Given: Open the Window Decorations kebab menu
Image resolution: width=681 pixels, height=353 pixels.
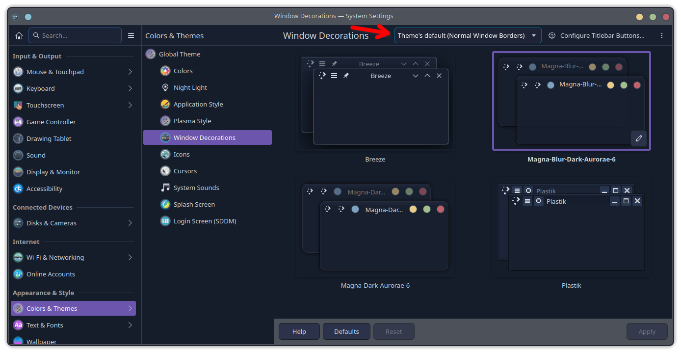Looking at the screenshot, I should (x=662, y=35).
